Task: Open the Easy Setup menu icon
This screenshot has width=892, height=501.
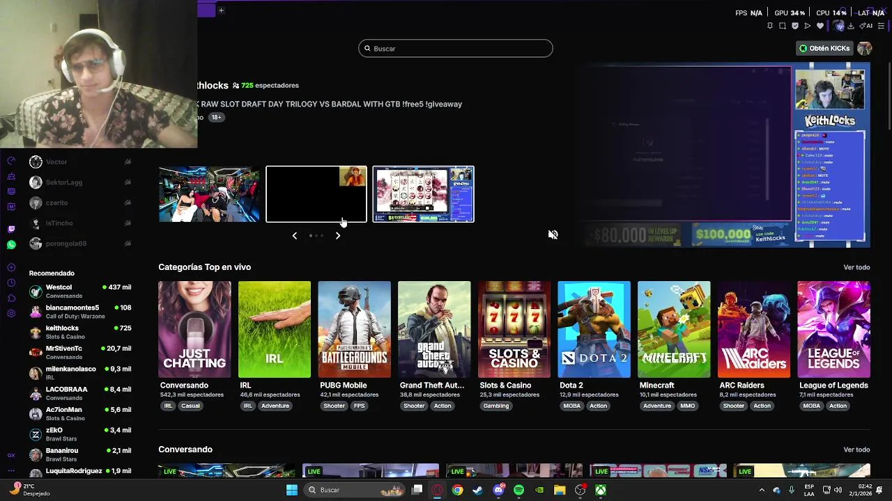Action: (882, 26)
